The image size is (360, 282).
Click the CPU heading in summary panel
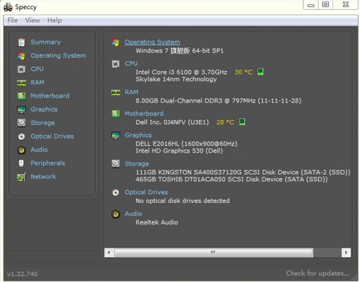tap(131, 63)
